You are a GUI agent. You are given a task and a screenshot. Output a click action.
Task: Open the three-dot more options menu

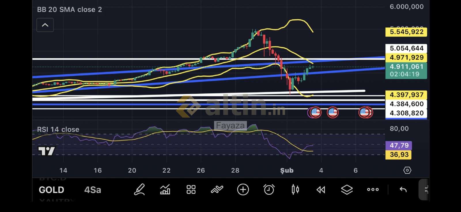coord(373,190)
